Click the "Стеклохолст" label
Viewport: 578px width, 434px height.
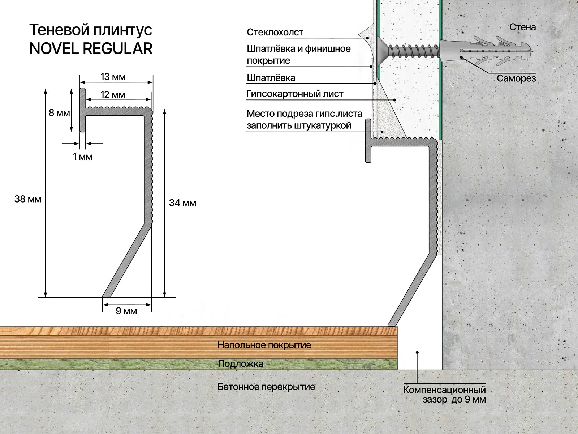[x=275, y=32]
